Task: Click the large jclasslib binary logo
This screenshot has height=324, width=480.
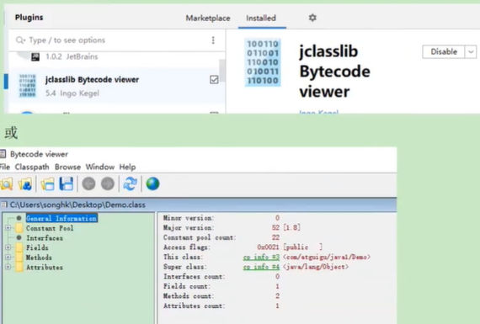Action: click(263, 62)
